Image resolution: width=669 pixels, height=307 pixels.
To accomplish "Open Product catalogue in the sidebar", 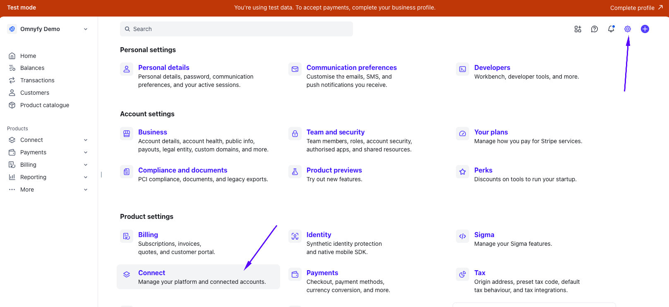I will 45,105.
